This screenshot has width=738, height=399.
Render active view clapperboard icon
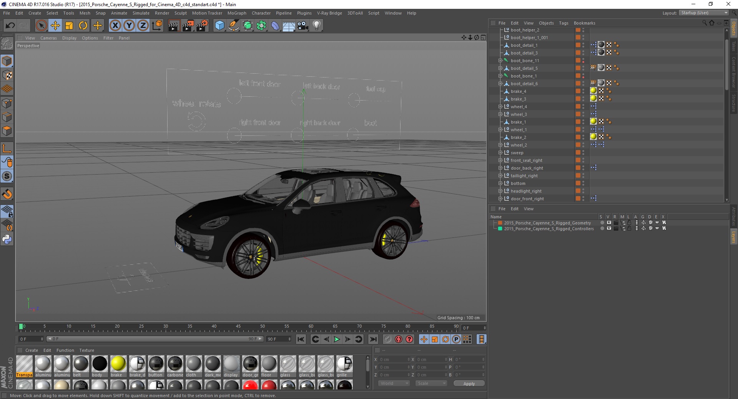tap(174, 26)
